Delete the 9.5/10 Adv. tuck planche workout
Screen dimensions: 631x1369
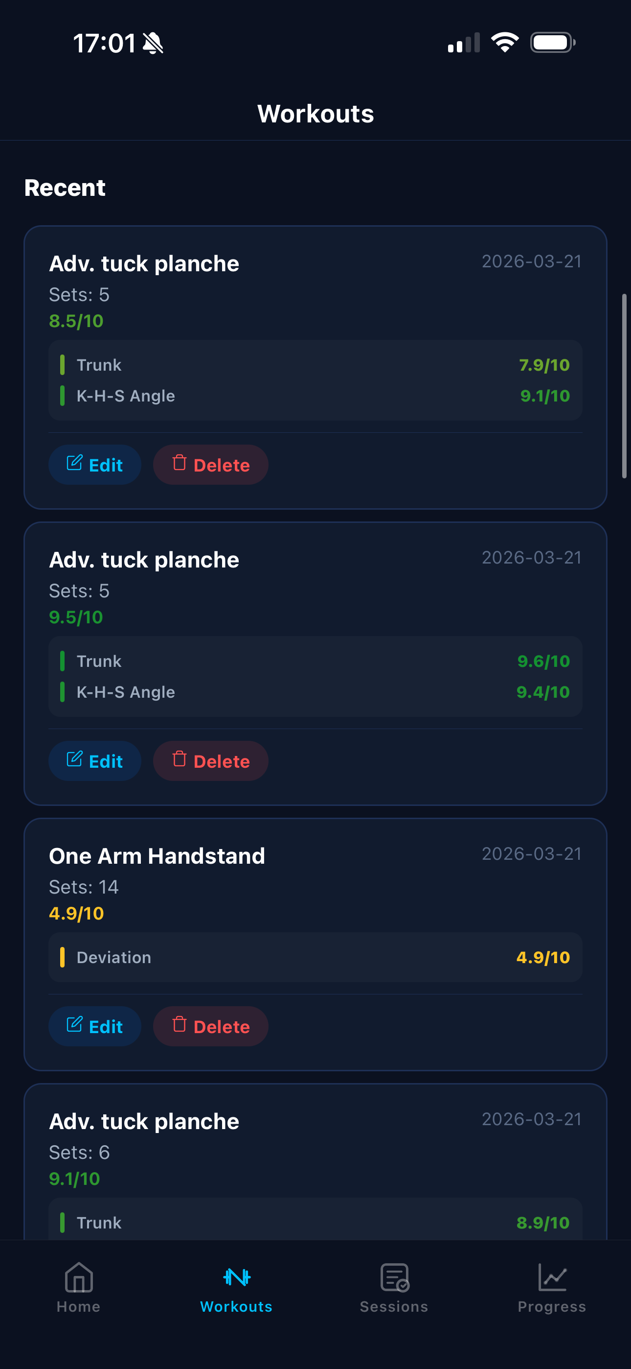click(211, 761)
